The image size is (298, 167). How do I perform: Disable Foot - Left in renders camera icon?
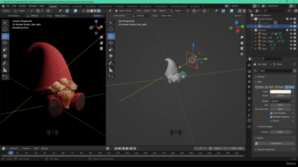point(295,38)
